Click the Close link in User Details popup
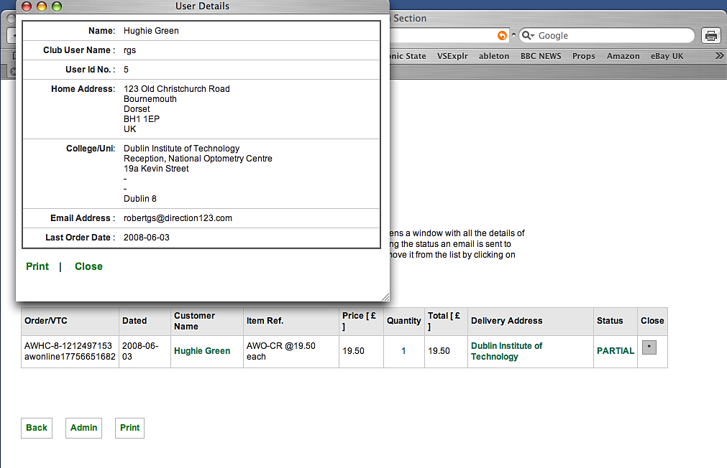This screenshot has width=727, height=468. pos(88,266)
